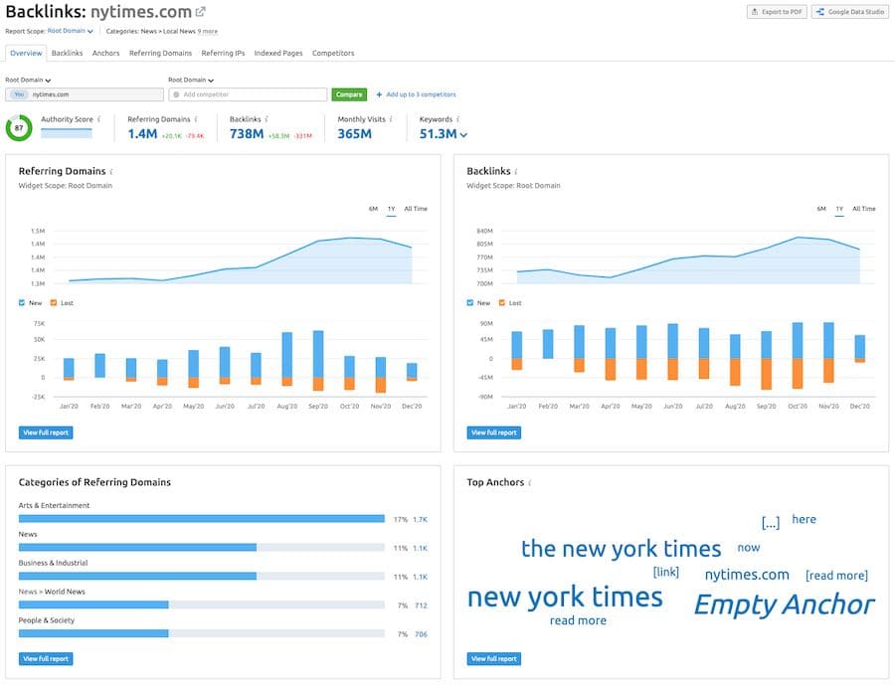The width and height of the screenshot is (895, 685).
Task: Click the green Compare button
Action: click(x=349, y=94)
